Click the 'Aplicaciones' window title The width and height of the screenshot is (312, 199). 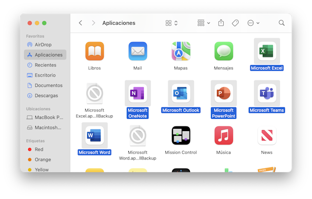pyautogui.click(x=119, y=23)
